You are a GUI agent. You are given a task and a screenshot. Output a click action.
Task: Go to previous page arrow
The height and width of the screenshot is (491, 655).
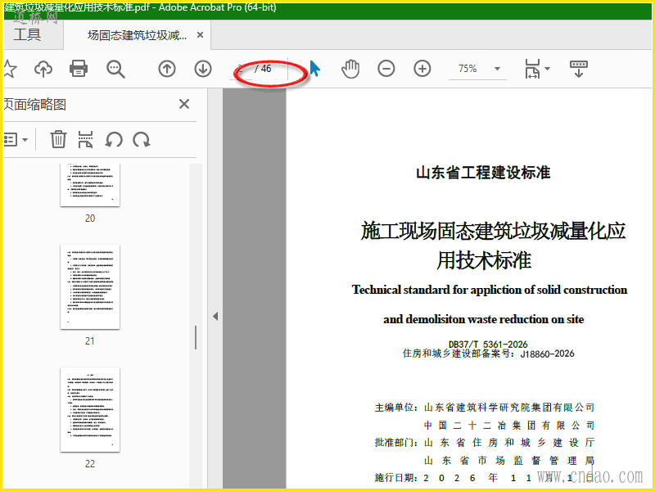[167, 69]
